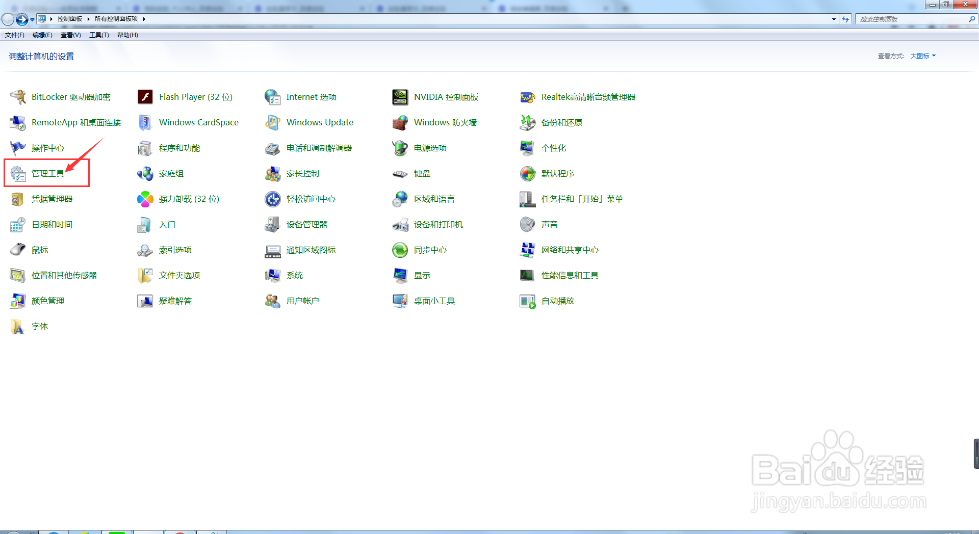Open the 强力卸载 colorful clover icon
Image resolution: width=979 pixels, height=534 pixels.
click(x=145, y=199)
